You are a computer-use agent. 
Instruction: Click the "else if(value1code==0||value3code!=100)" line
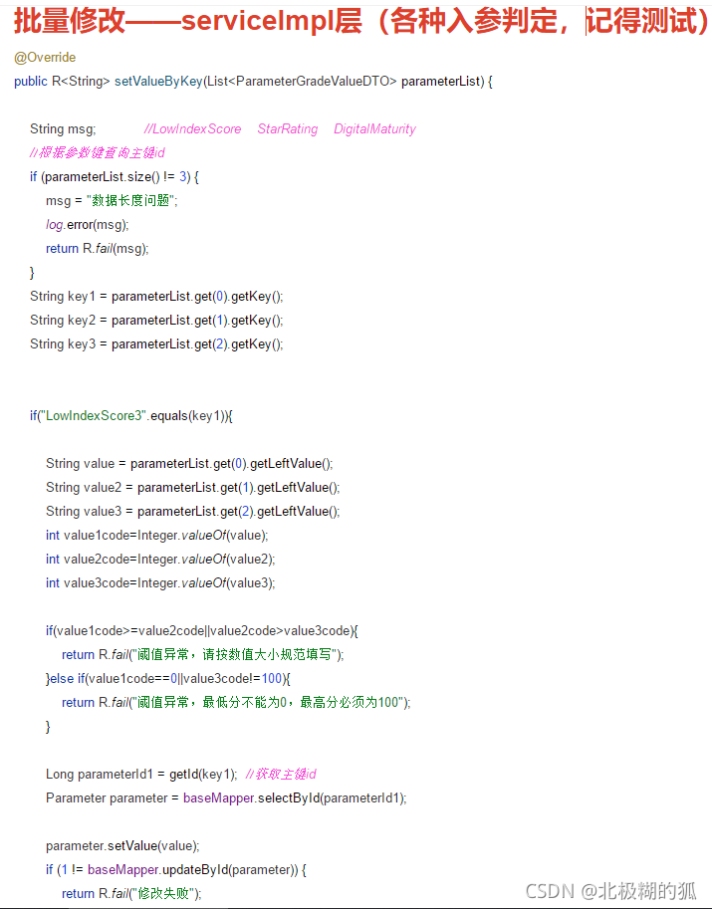coord(168,678)
